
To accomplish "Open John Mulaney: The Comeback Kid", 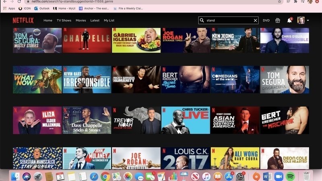I will click(x=87, y=158).
